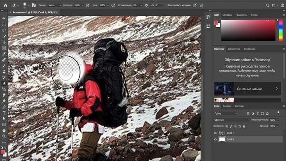Toggle lock image pixels brush icon

[x=231, y=126]
